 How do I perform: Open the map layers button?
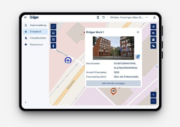pyautogui.click(x=53, y=33)
